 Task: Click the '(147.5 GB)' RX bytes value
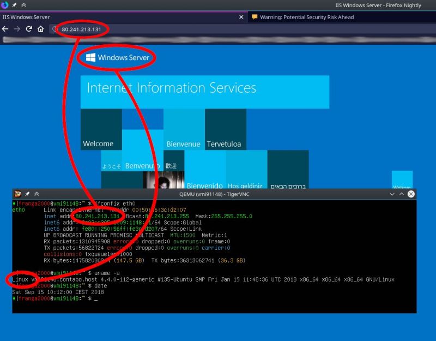tap(129, 261)
